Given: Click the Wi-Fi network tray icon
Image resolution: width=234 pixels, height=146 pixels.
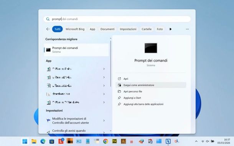Looking at the screenshot, I should [x=203, y=141].
